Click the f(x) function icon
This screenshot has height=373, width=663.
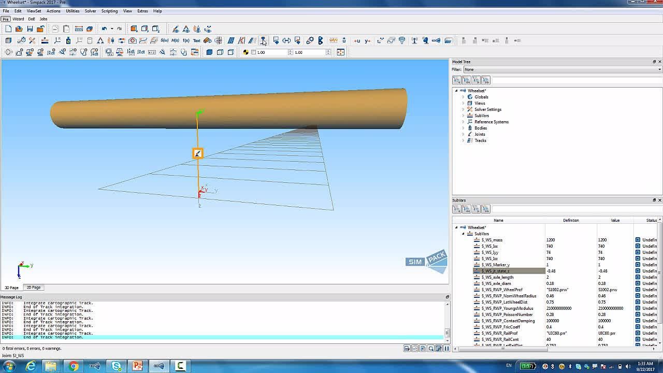[186, 40]
